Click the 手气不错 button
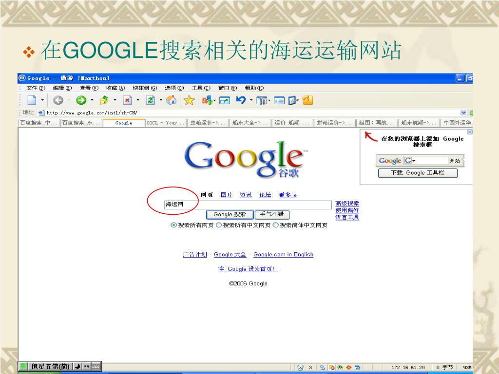The height and width of the screenshot is (374, 499). pyautogui.click(x=272, y=214)
